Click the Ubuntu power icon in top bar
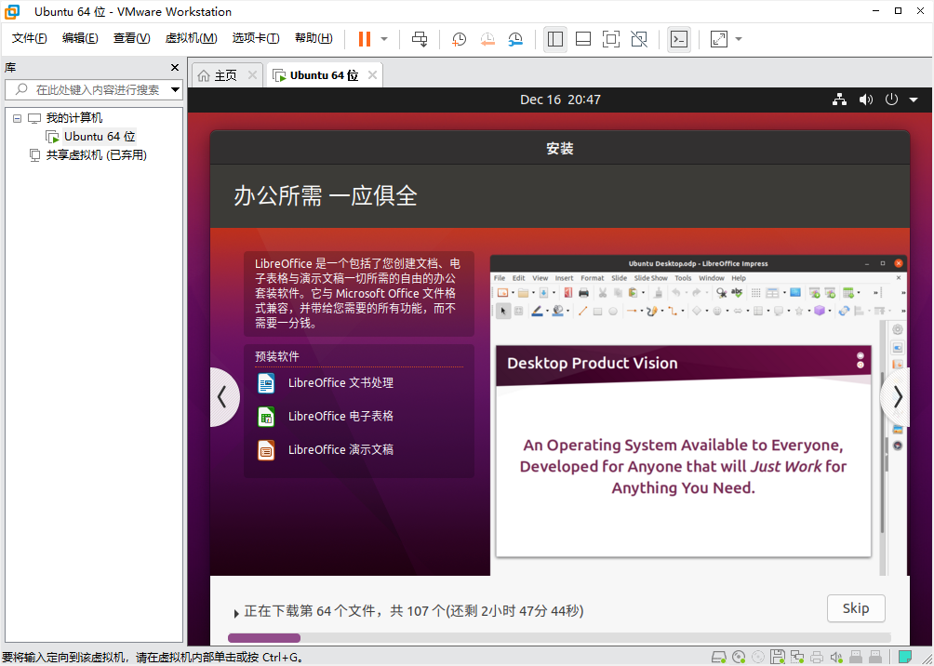 pos(891,100)
